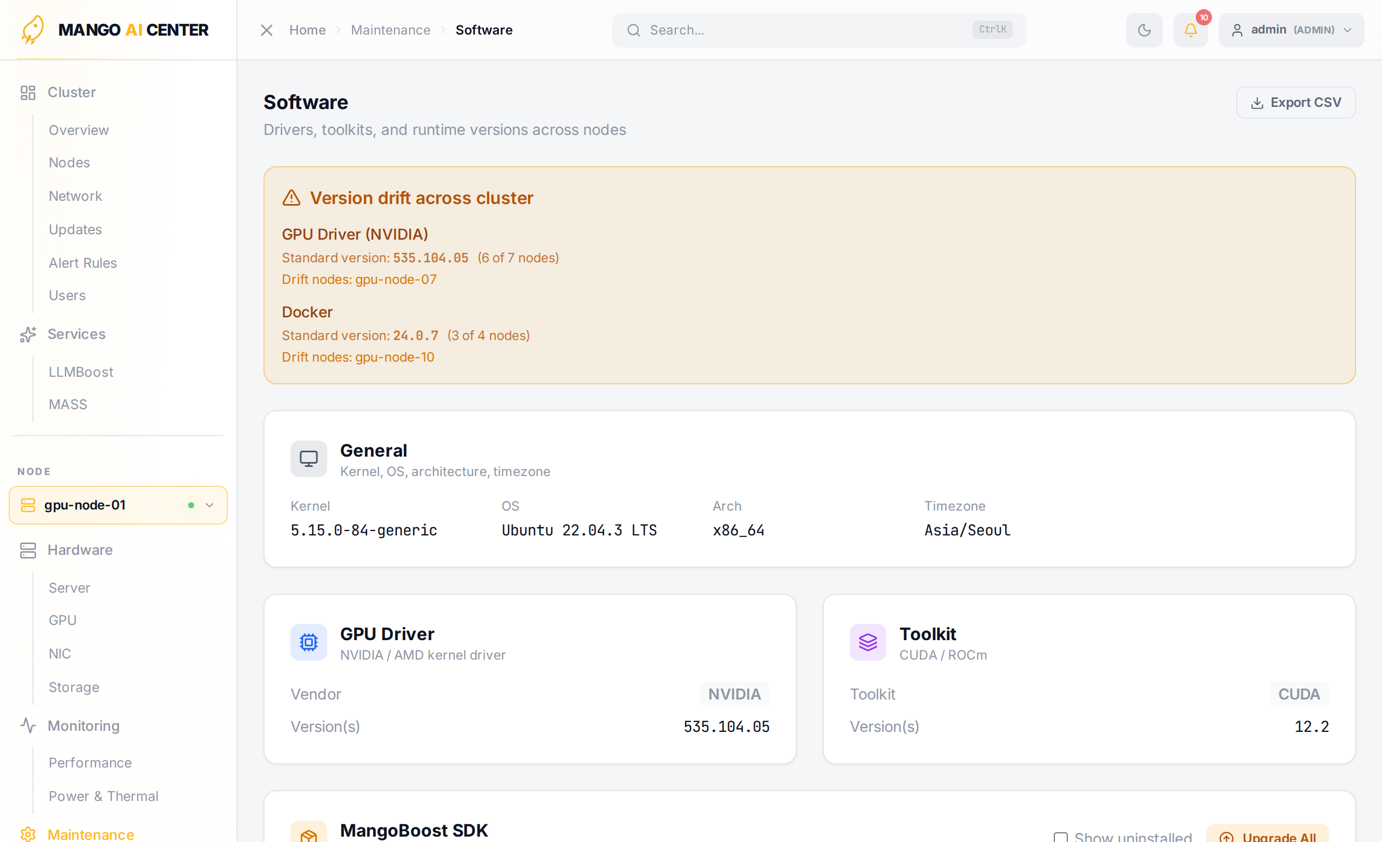Click OS value Ubuntu 22.04.3 LTS
This screenshot has width=1382, height=842.
point(579,531)
